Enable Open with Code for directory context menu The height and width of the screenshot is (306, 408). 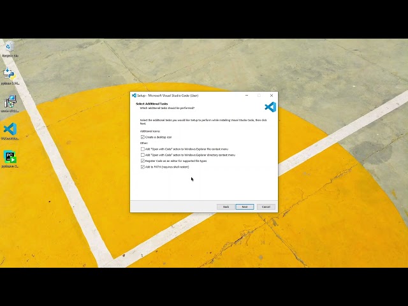click(x=143, y=155)
